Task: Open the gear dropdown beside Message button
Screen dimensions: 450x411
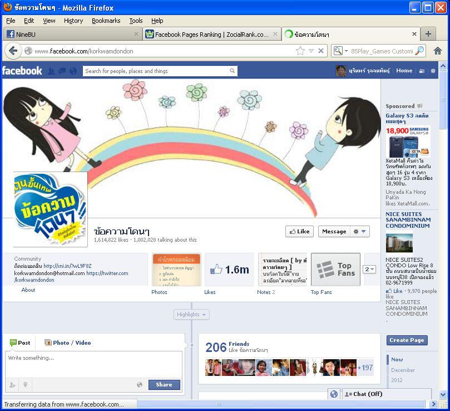Action: 360,232
